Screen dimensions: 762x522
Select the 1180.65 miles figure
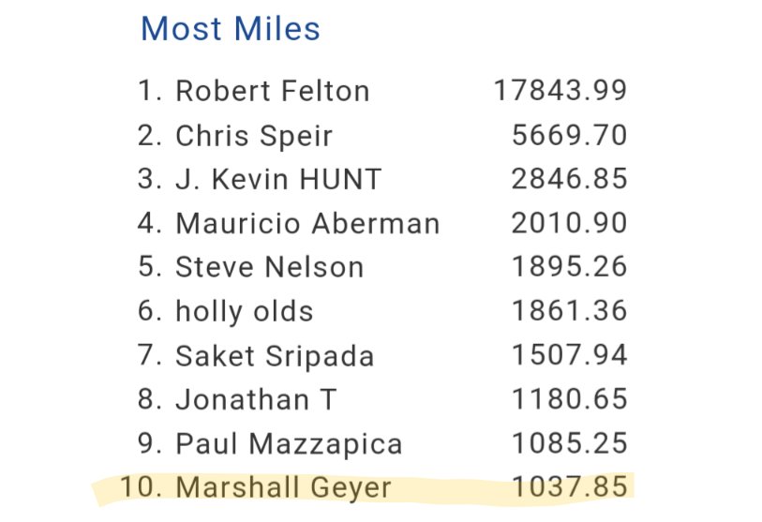click(x=569, y=399)
